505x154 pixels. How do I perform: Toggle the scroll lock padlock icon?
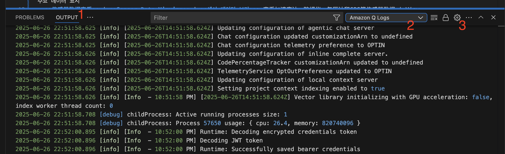click(x=446, y=17)
